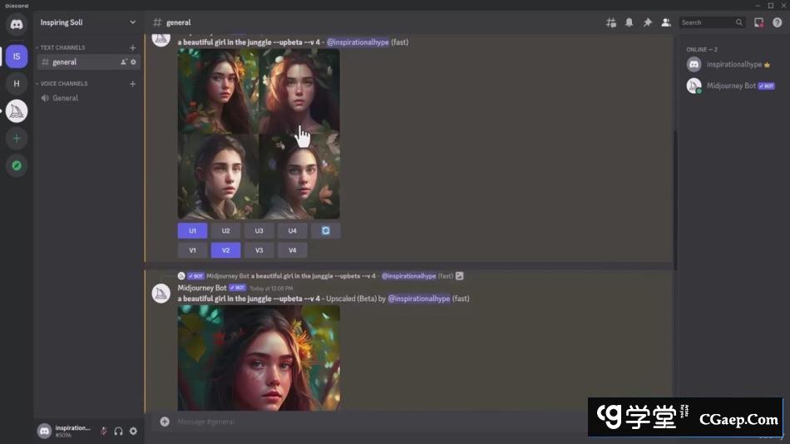Open notification settings bell icon
This screenshot has width=790, height=444.
coord(630,22)
